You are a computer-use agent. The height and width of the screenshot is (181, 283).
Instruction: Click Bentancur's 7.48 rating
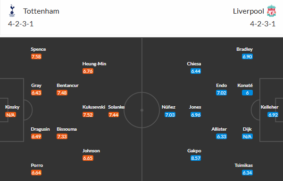[62, 93]
